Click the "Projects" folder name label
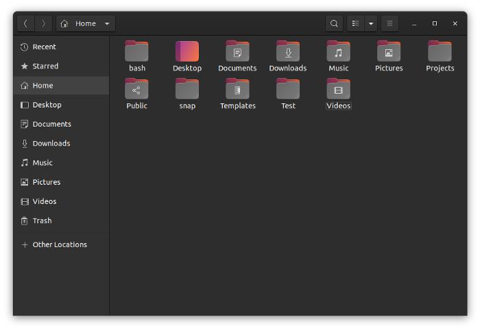480x330 pixels. (x=440, y=68)
